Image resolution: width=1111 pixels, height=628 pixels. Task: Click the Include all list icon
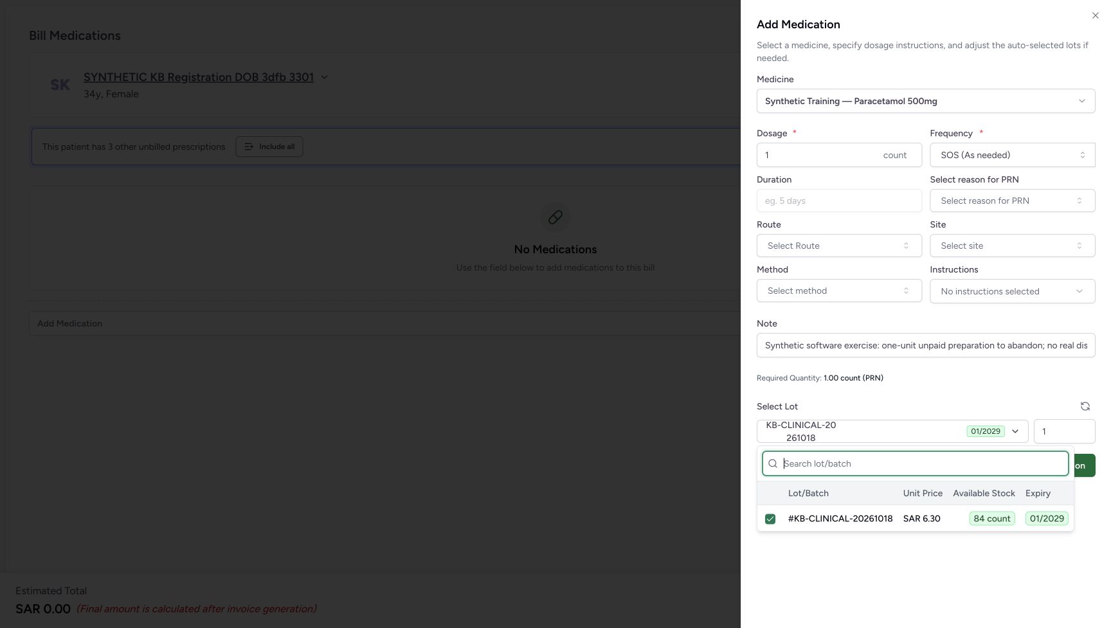[249, 147]
